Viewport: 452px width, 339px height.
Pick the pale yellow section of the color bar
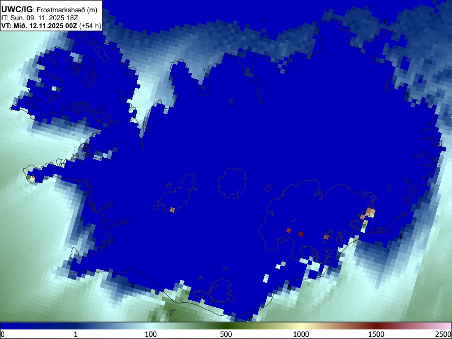pyautogui.click(x=301, y=326)
